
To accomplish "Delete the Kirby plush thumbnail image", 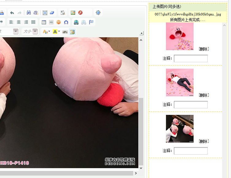I will (x=204, y=49).
